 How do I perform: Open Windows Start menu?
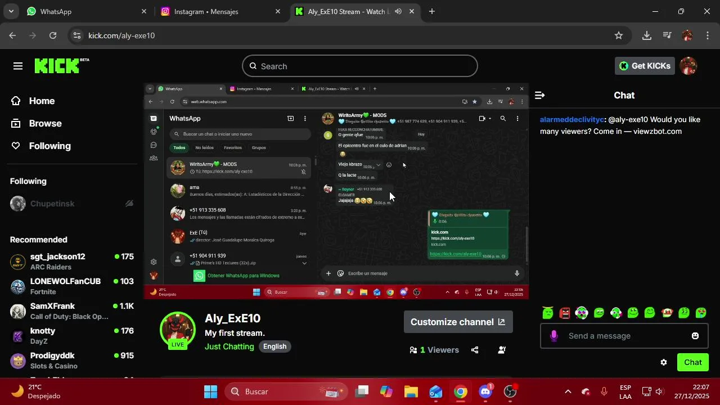tap(210, 391)
